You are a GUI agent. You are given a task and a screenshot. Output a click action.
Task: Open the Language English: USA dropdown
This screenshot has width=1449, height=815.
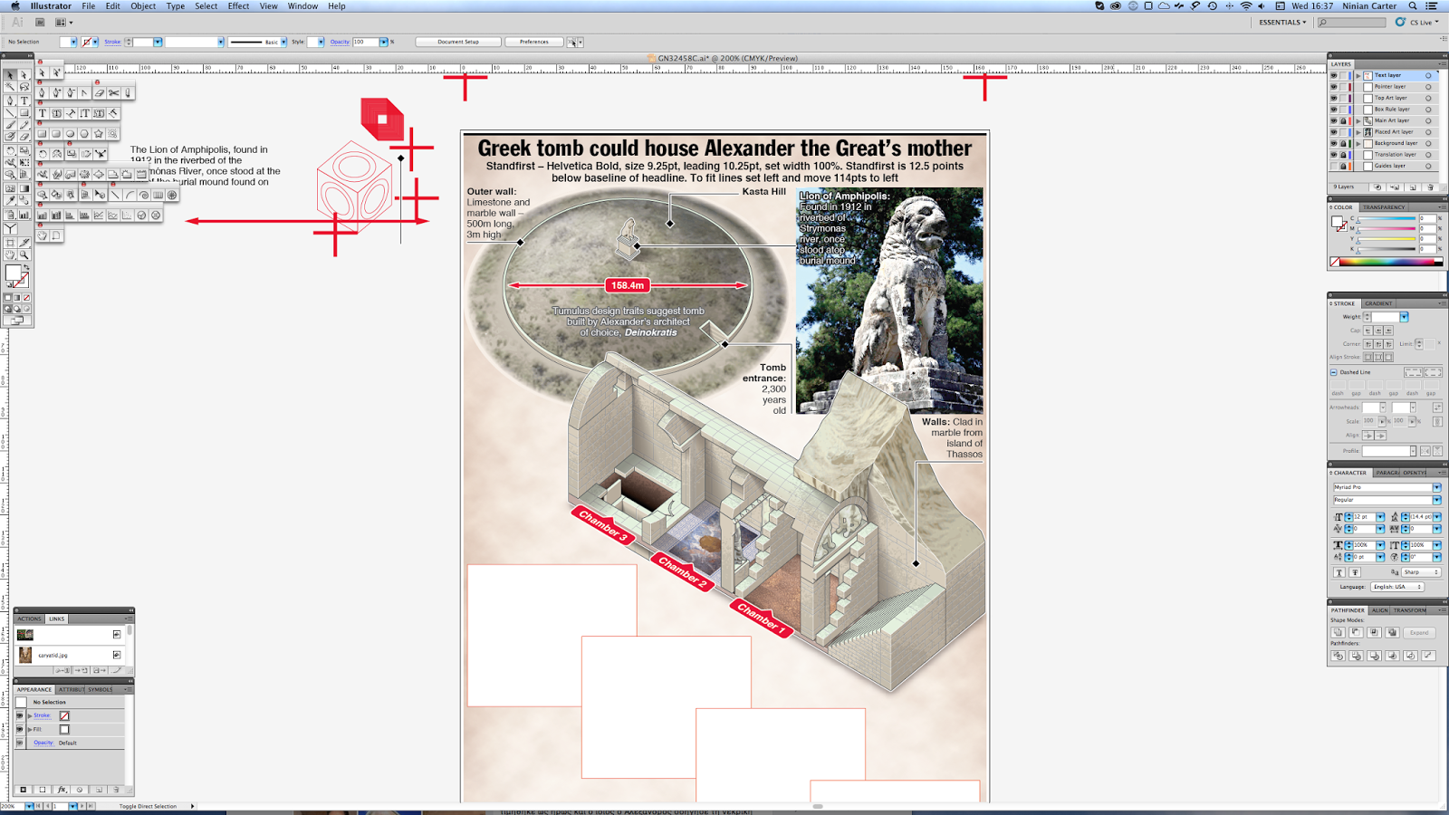1396,587
